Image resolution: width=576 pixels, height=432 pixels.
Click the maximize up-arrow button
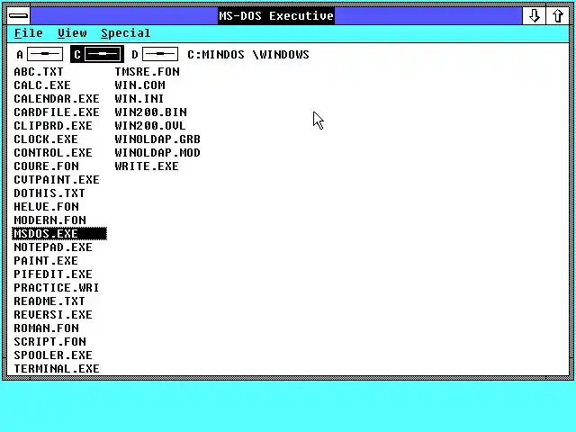[x=558, y=16]
